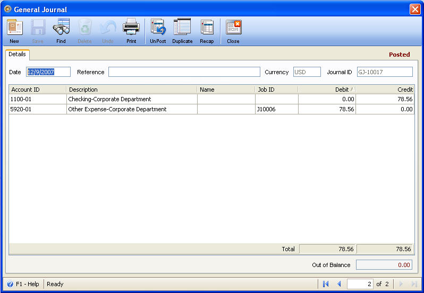The width and height of the screenshot is (424, 293).
Task: Click the 0.00 credit cell in Other Expense row
Action: (x=385, y=109)
